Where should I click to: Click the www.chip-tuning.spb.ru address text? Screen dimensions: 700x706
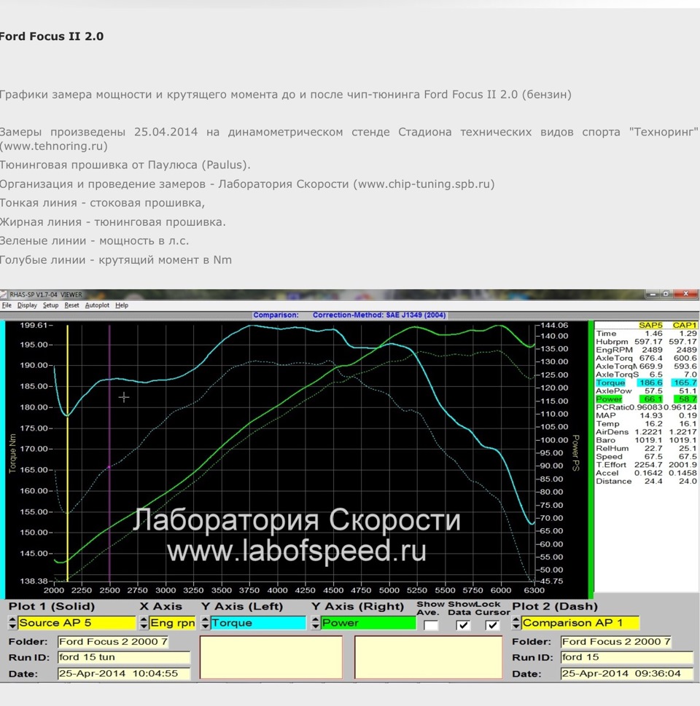pos(423,184)
